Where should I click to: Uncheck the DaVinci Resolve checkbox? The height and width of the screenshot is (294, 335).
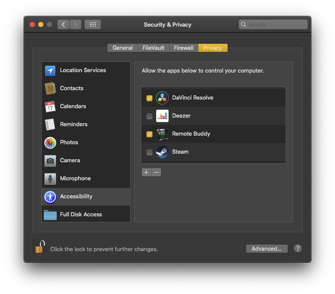149,98
